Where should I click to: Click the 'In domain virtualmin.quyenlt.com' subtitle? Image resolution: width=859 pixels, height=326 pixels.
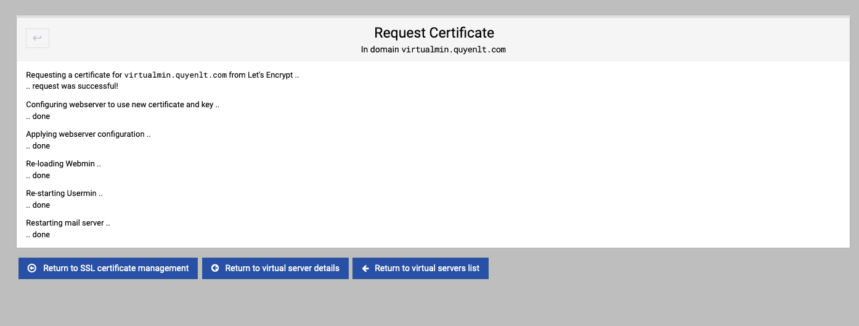click(x=433, y=49)
